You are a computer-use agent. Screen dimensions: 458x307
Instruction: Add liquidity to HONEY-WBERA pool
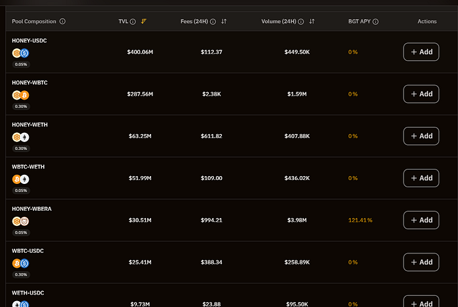(421, 220)
